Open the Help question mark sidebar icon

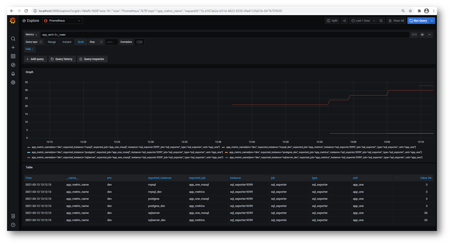[13, 225]
